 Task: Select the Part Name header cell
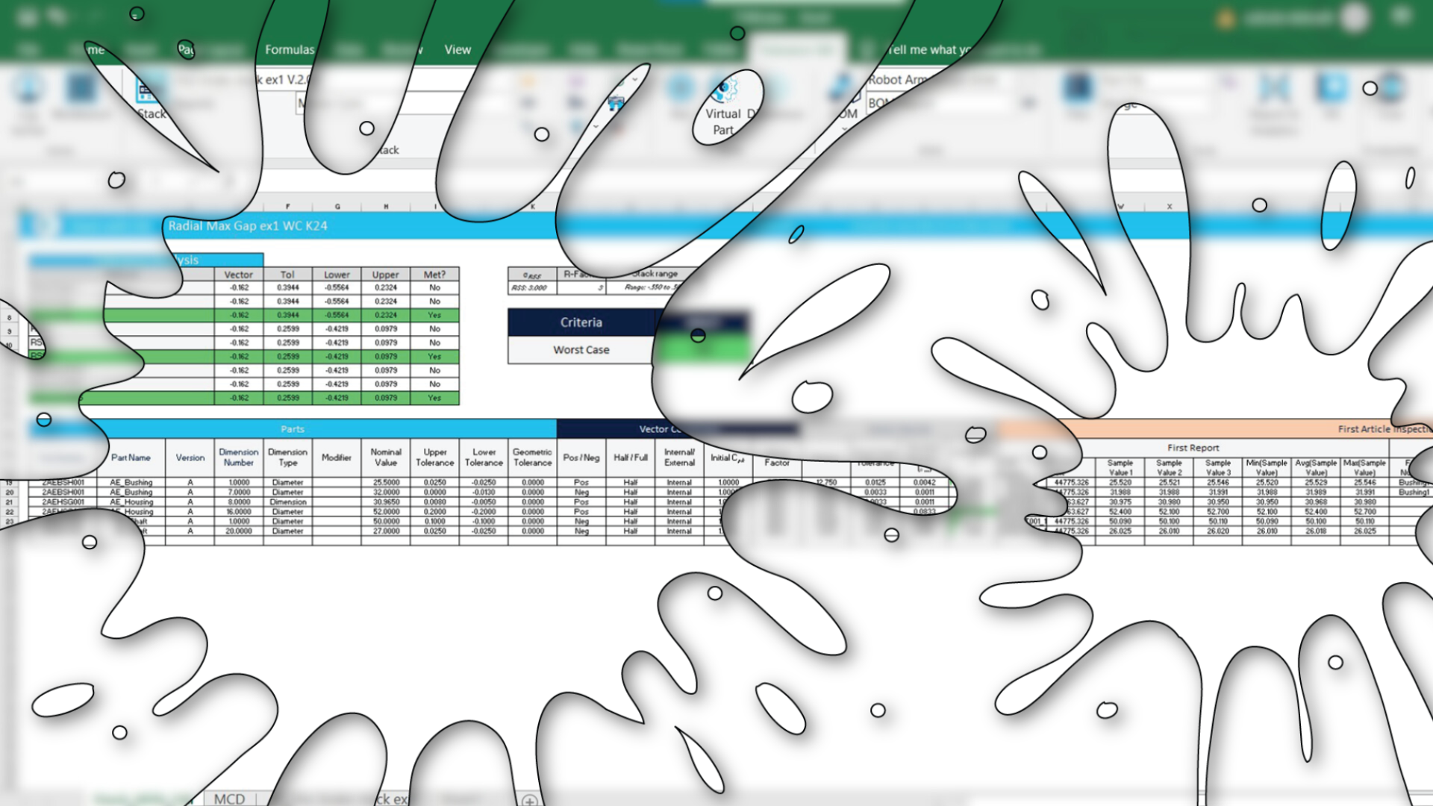(131, 457)
